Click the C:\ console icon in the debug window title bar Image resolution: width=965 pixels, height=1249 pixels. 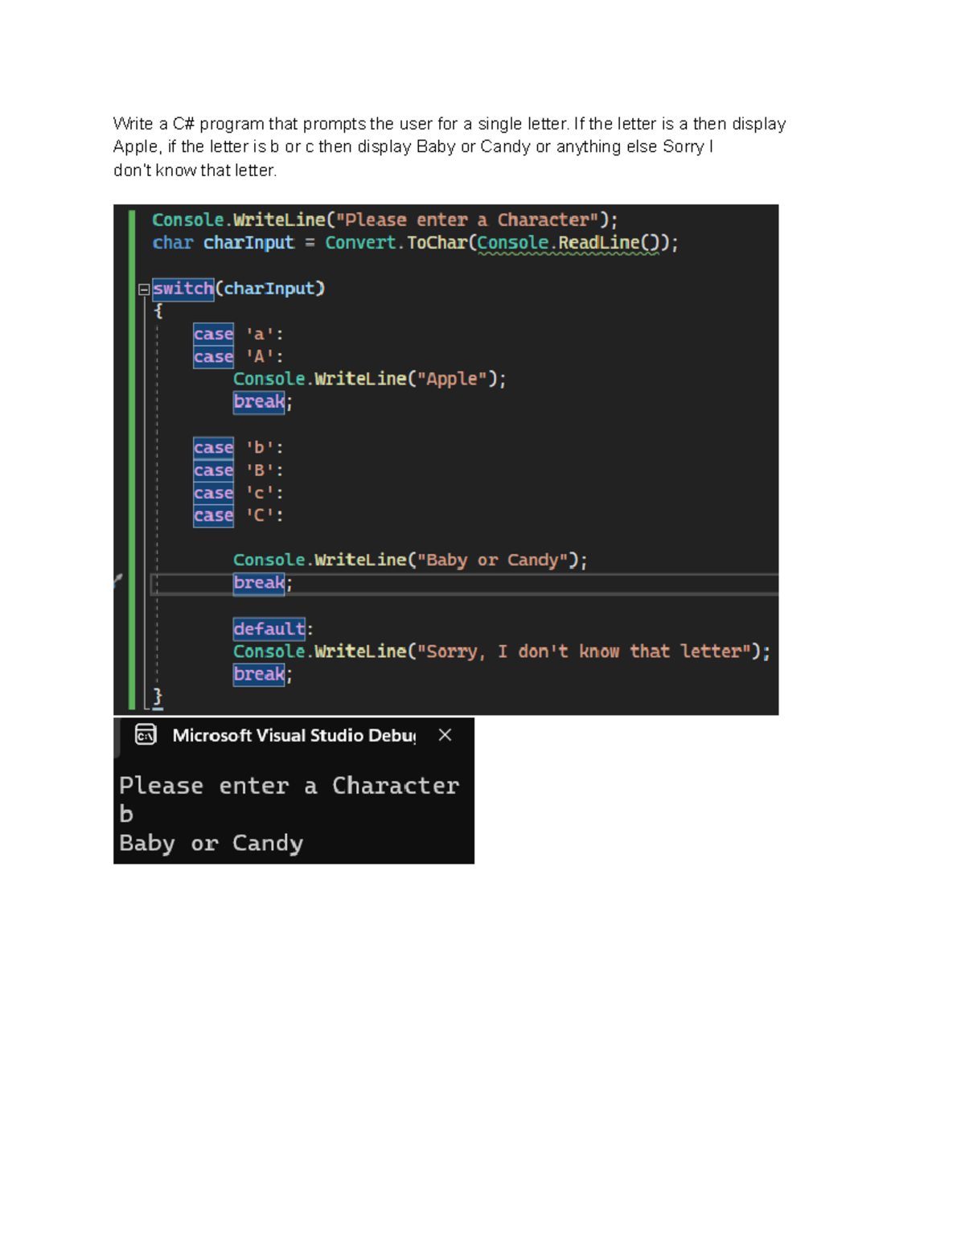146,735
